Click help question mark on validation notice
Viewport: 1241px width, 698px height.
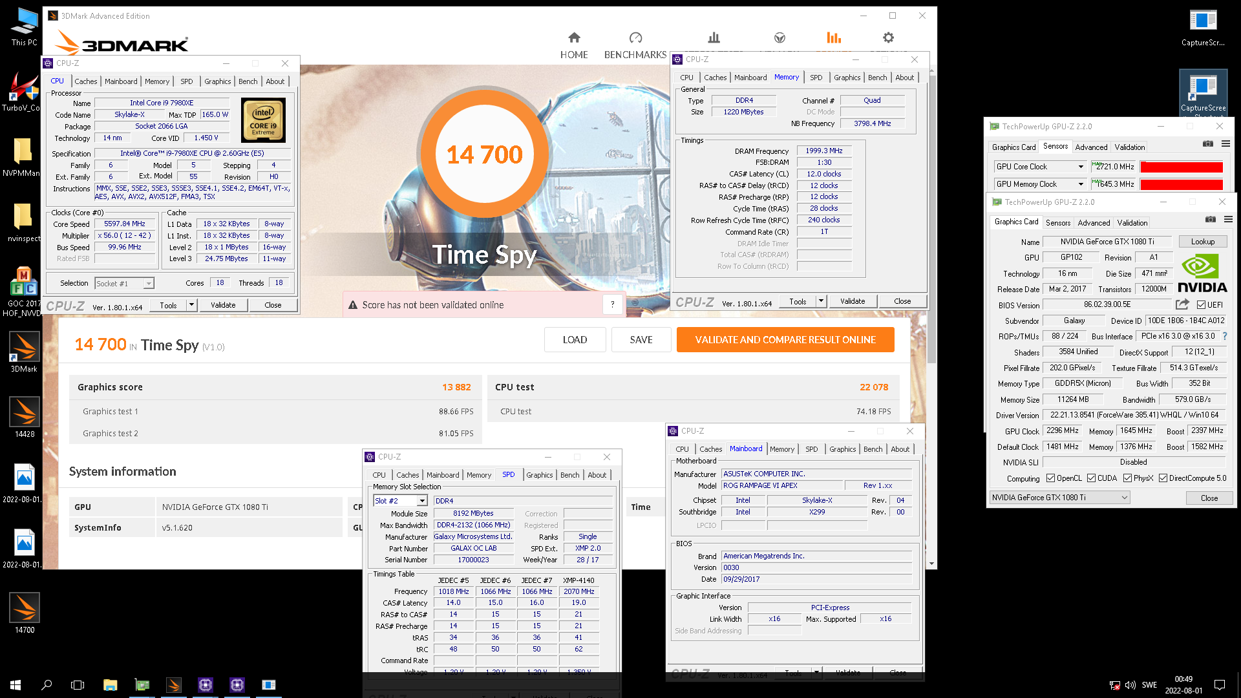point(612,304)
